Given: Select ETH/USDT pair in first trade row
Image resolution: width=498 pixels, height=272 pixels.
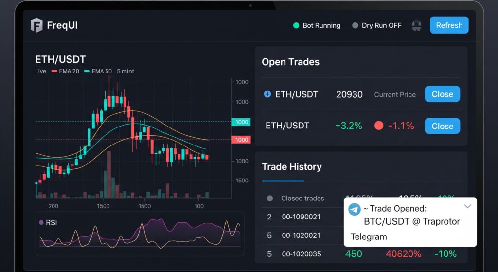Looking at the screenshot, I should pyautogui.click(x=297, y=94).
